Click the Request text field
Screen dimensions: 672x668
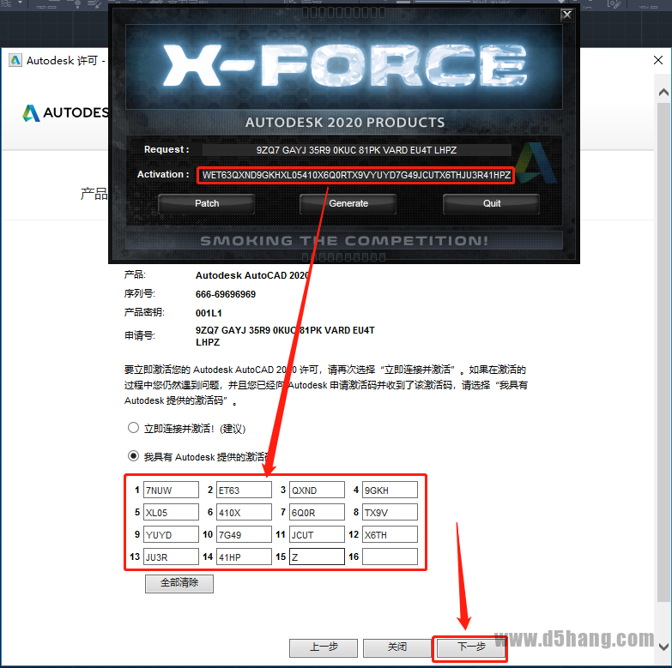point(356,149)
